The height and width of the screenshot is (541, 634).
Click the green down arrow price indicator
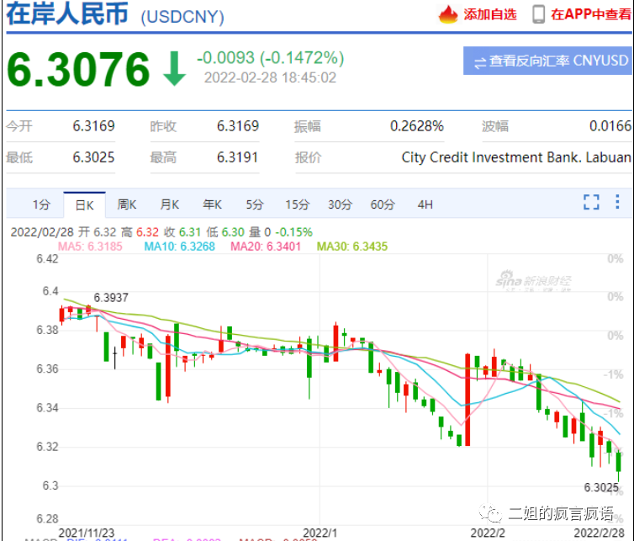point(174,69)
